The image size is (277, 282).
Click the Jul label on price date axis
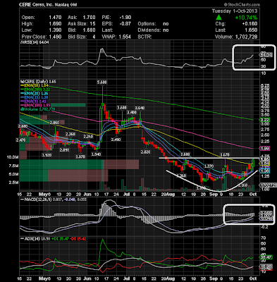coord(126,195)
